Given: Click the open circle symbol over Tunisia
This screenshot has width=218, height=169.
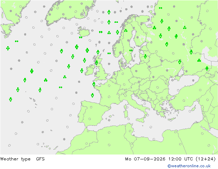Looking at the screenshot, I should [x=130, y=131].
